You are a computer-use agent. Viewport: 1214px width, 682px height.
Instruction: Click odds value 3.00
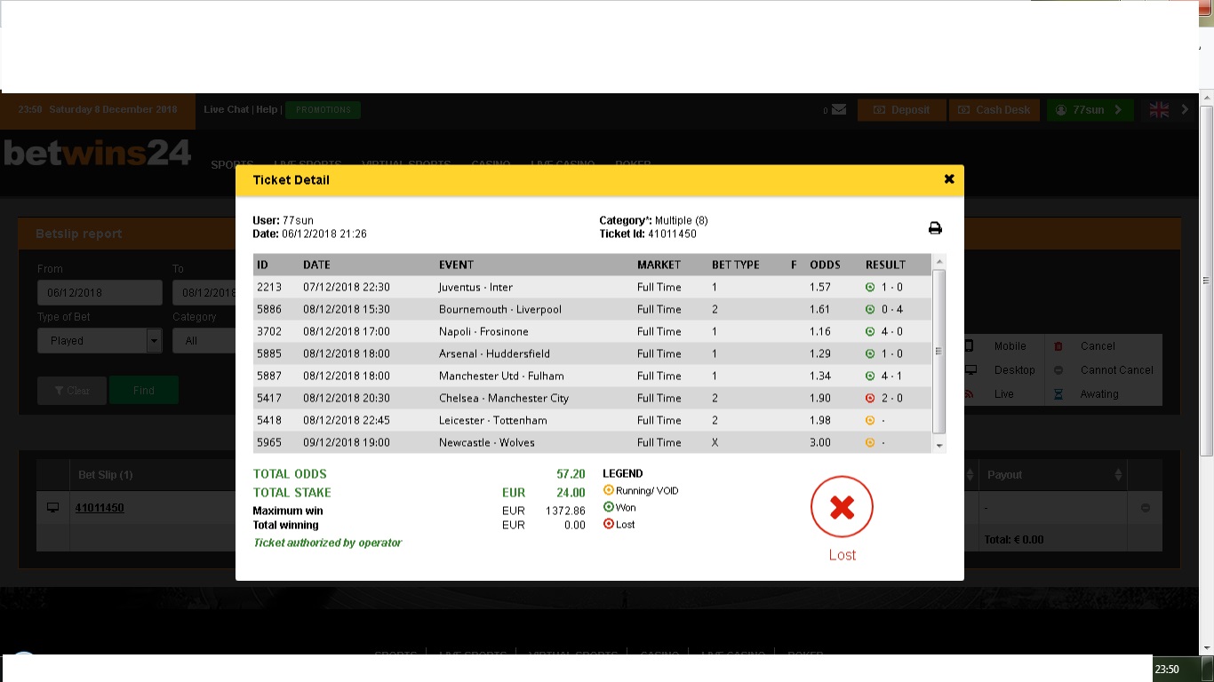tap(820, 442)
